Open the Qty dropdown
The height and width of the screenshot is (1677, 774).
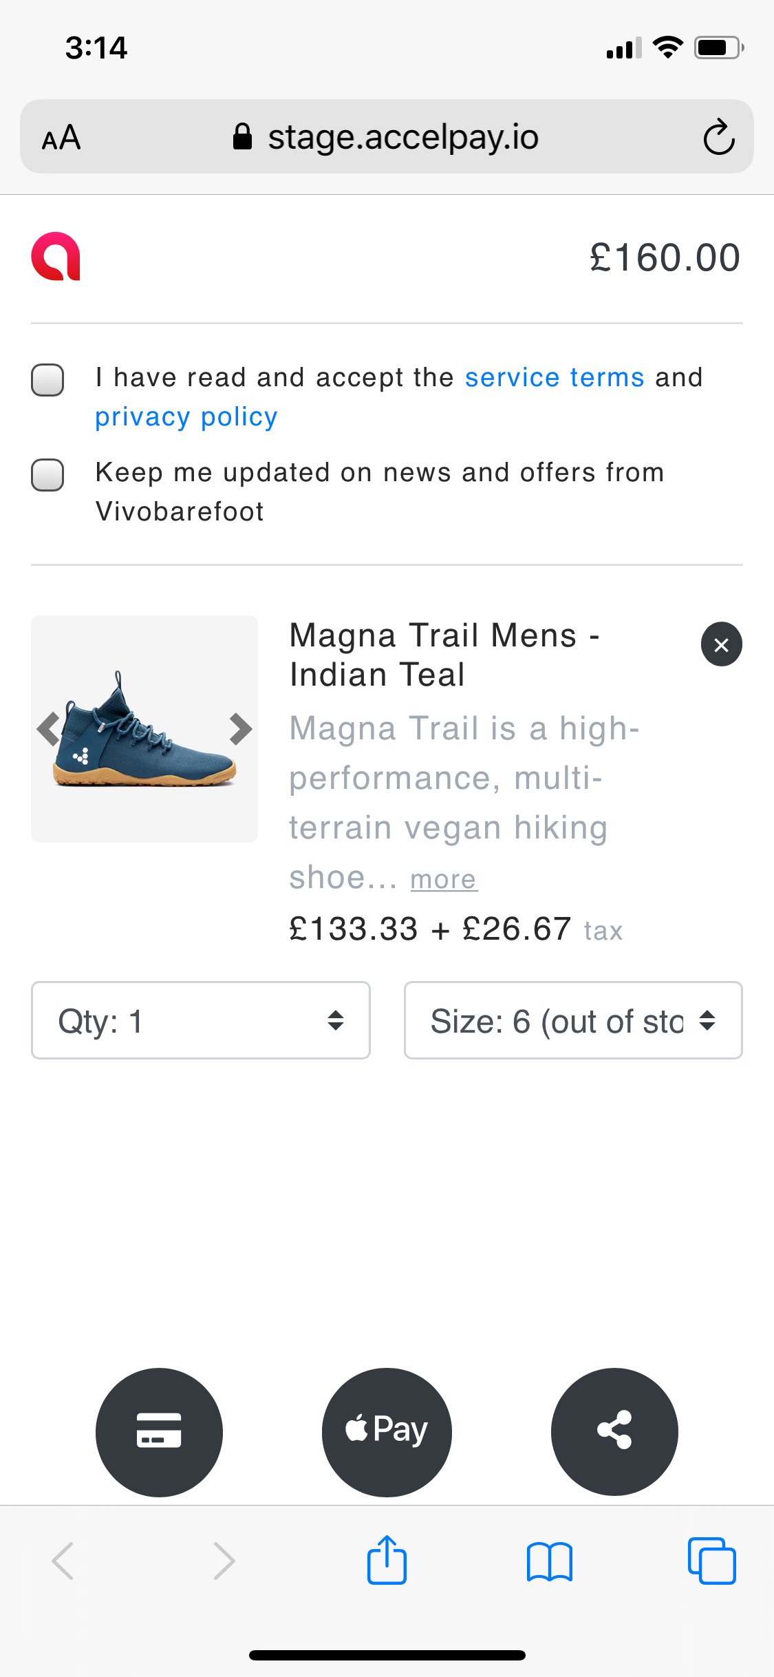click(x=201, y=1020)
